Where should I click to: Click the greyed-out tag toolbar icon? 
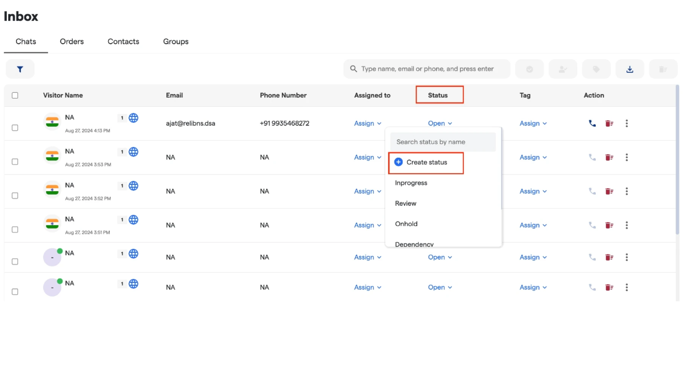point(596,69)
